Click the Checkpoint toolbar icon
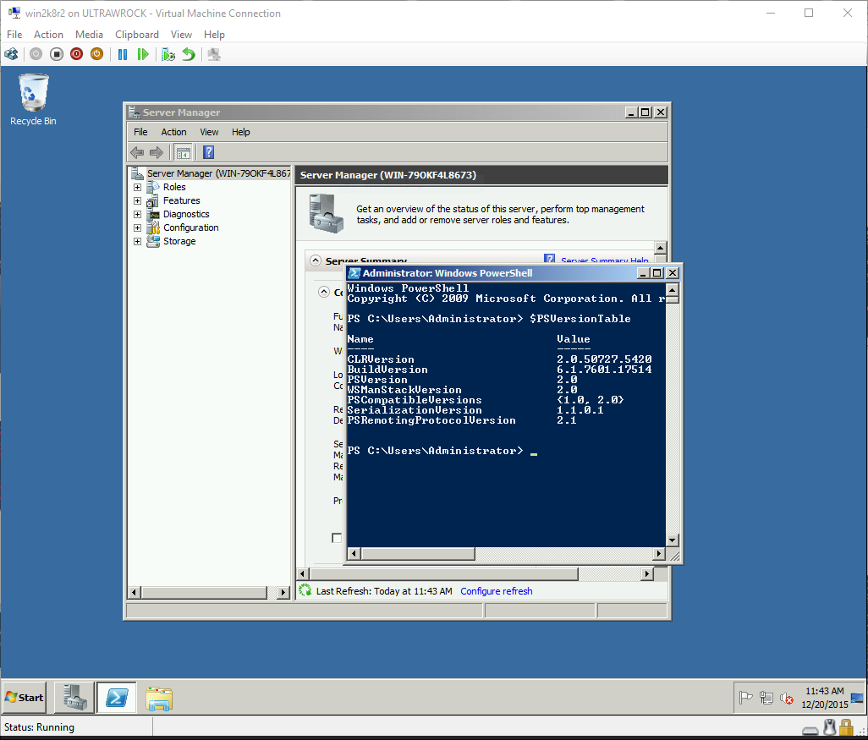The width and height of the screenshot is (868, 740). (x=168, y=54)
